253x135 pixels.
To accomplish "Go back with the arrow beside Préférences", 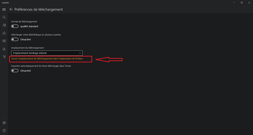I will tap(11, 9).
